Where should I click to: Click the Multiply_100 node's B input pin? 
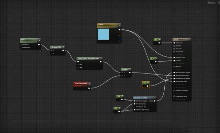(52, 53)
